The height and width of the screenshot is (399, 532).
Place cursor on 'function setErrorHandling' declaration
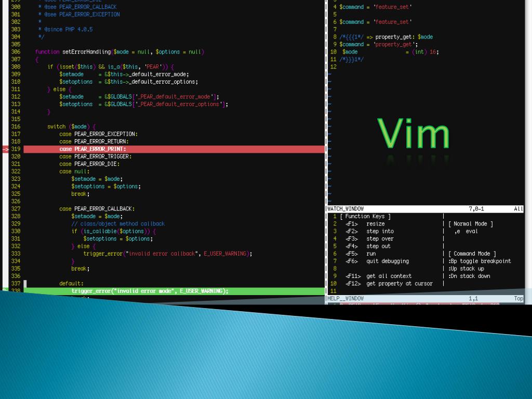(119, 52)
